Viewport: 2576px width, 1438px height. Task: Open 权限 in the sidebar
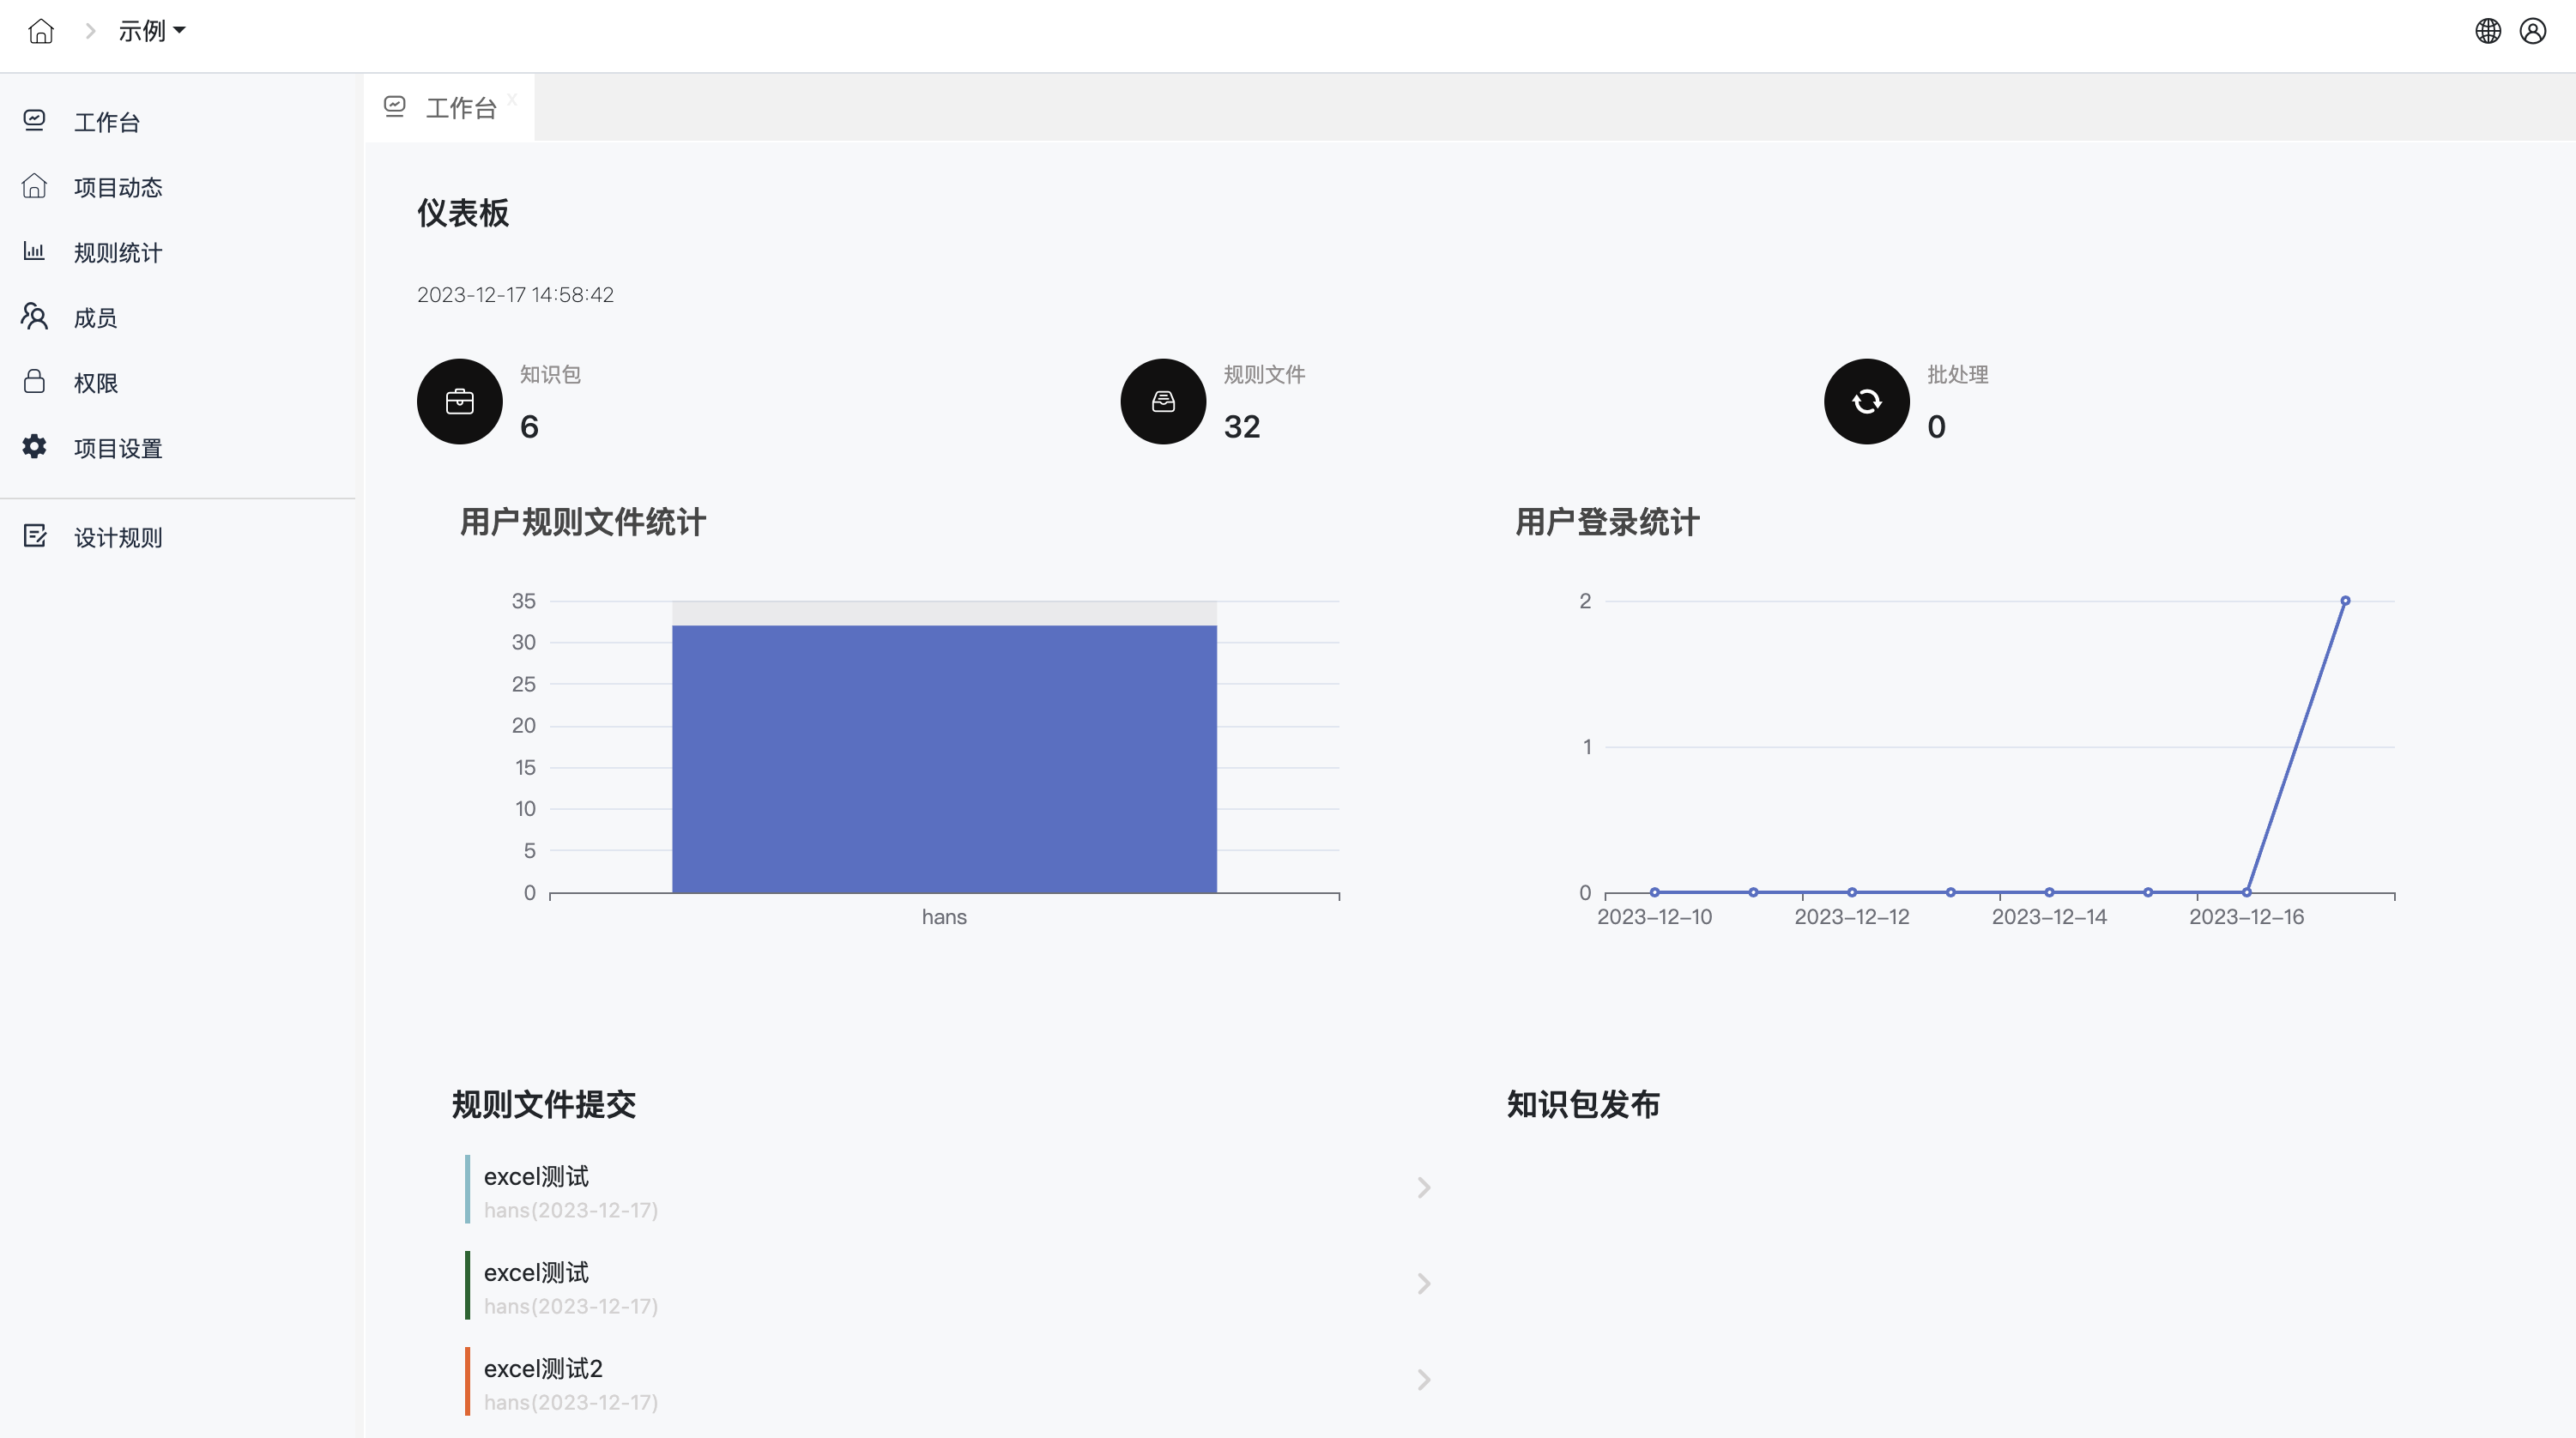[x=96, y=383]
